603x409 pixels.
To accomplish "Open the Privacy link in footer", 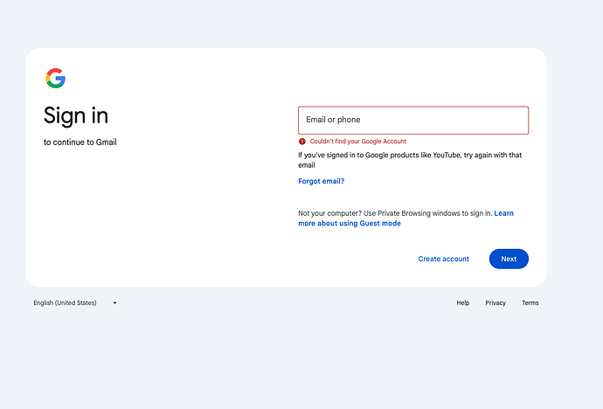I will (x=496, y=303).
